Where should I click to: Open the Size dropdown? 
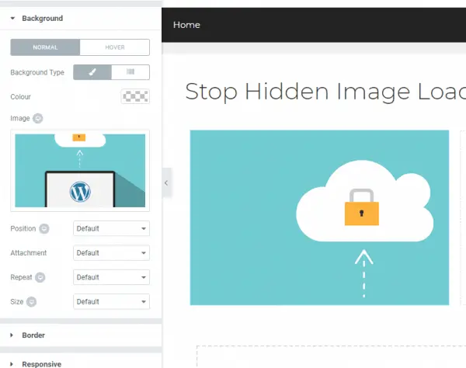coord(111,302)
